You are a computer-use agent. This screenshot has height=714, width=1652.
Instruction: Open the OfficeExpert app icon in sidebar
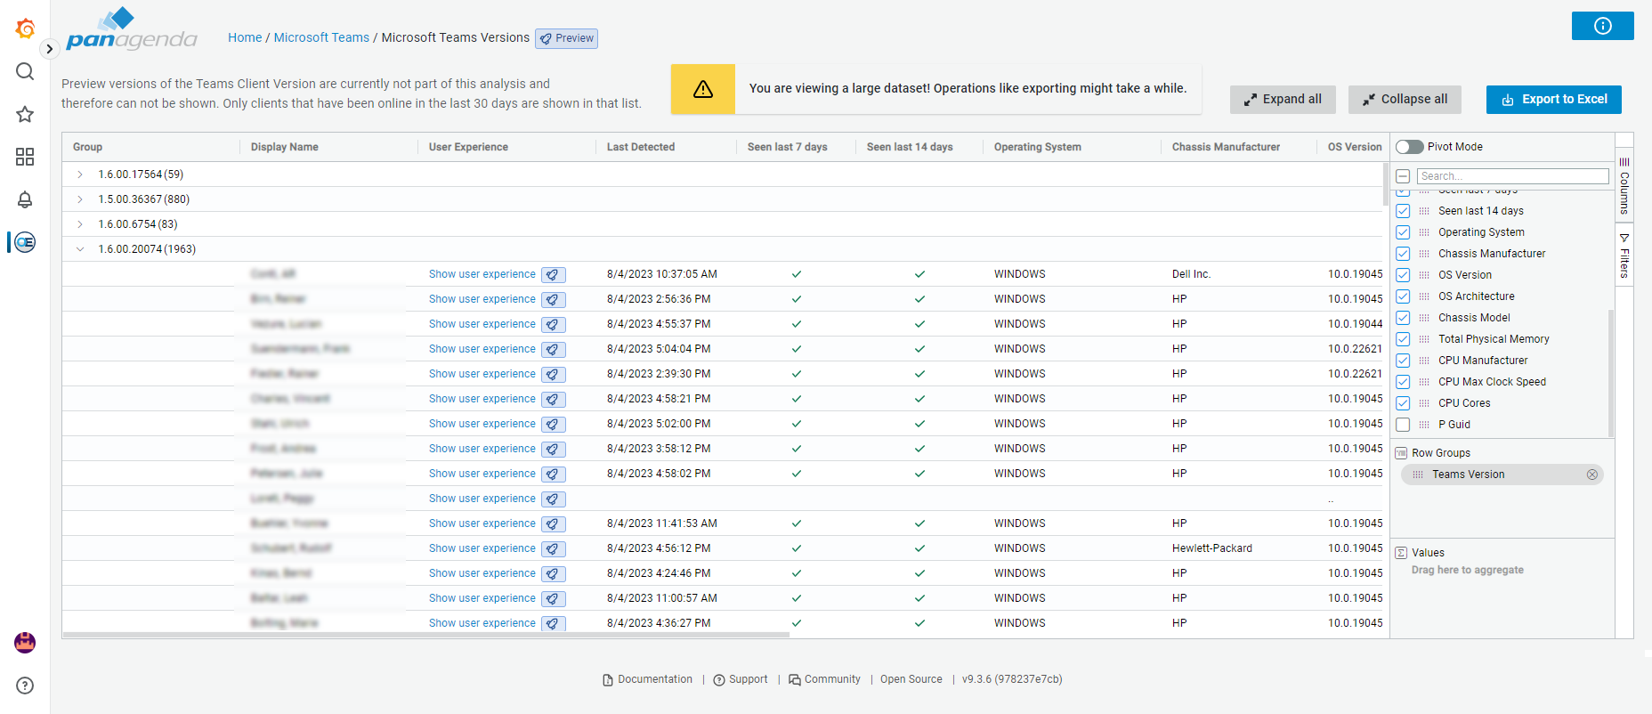click(25, 242)
